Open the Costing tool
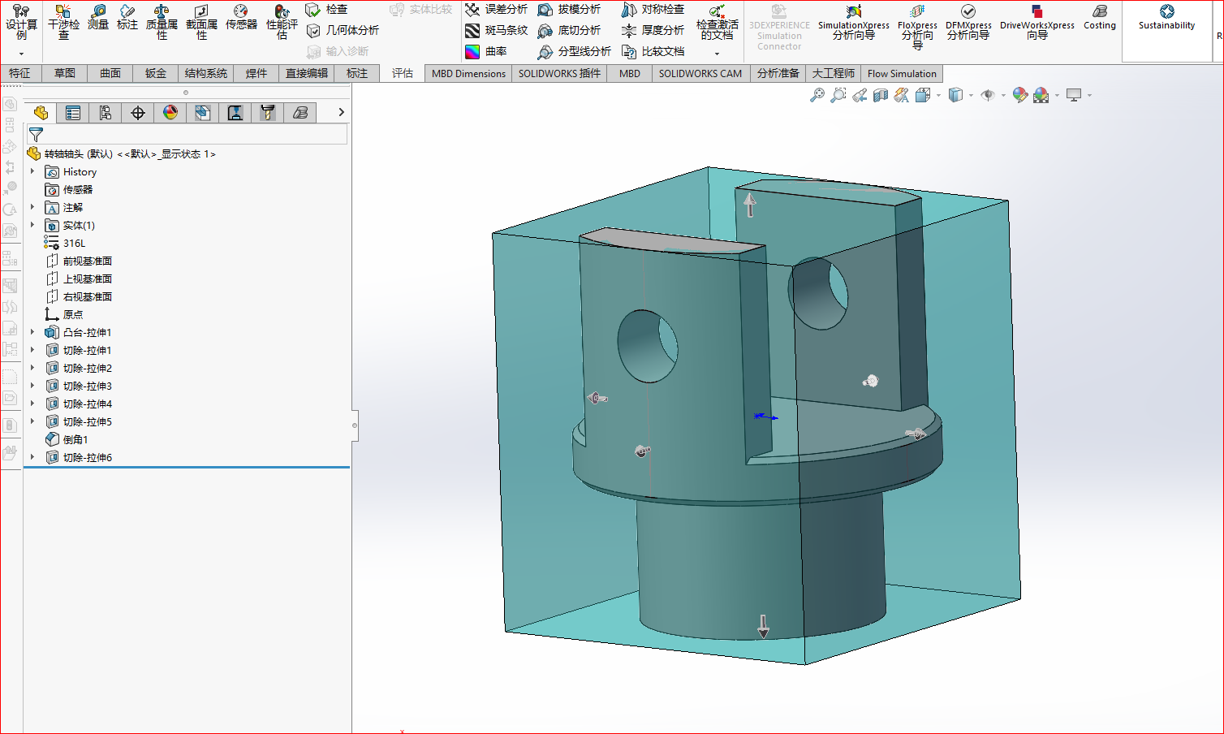 click(x=1100, y=17)
